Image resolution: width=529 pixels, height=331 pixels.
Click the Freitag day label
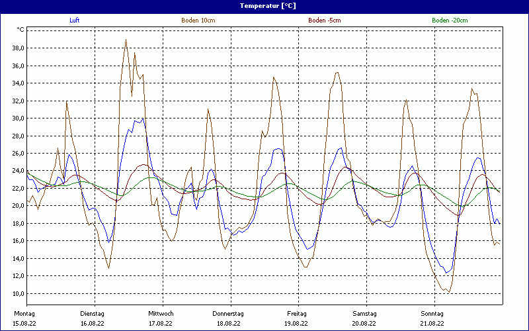[x=296, y=313]
